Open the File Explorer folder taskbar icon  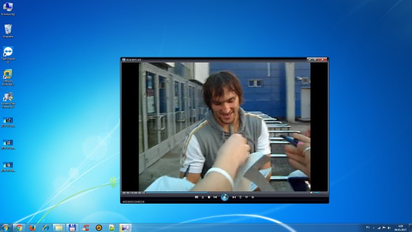tap(59, 227)
